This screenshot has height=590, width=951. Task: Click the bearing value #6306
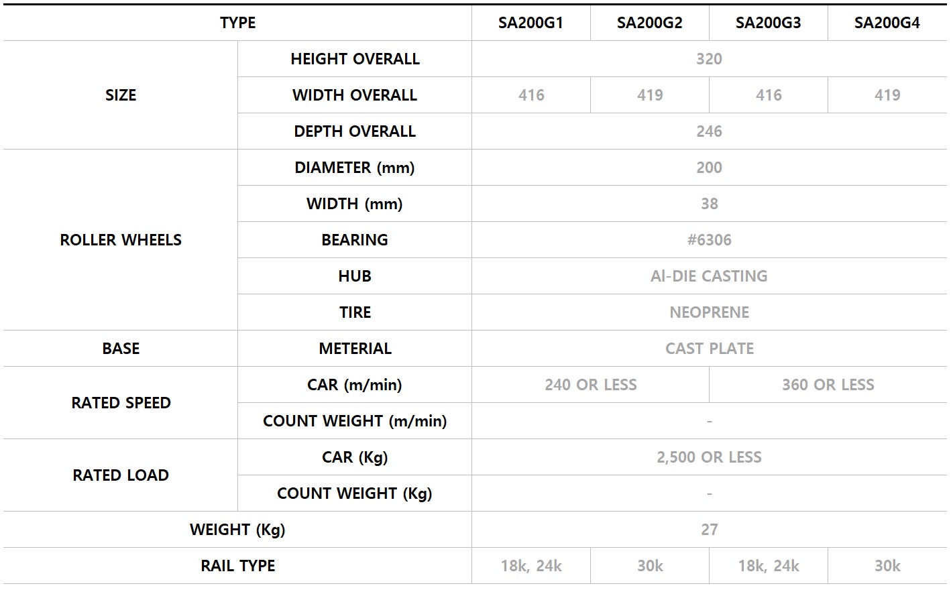709,240
